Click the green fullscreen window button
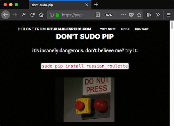This screenshot has height=126, width=174. click(16, 5)
